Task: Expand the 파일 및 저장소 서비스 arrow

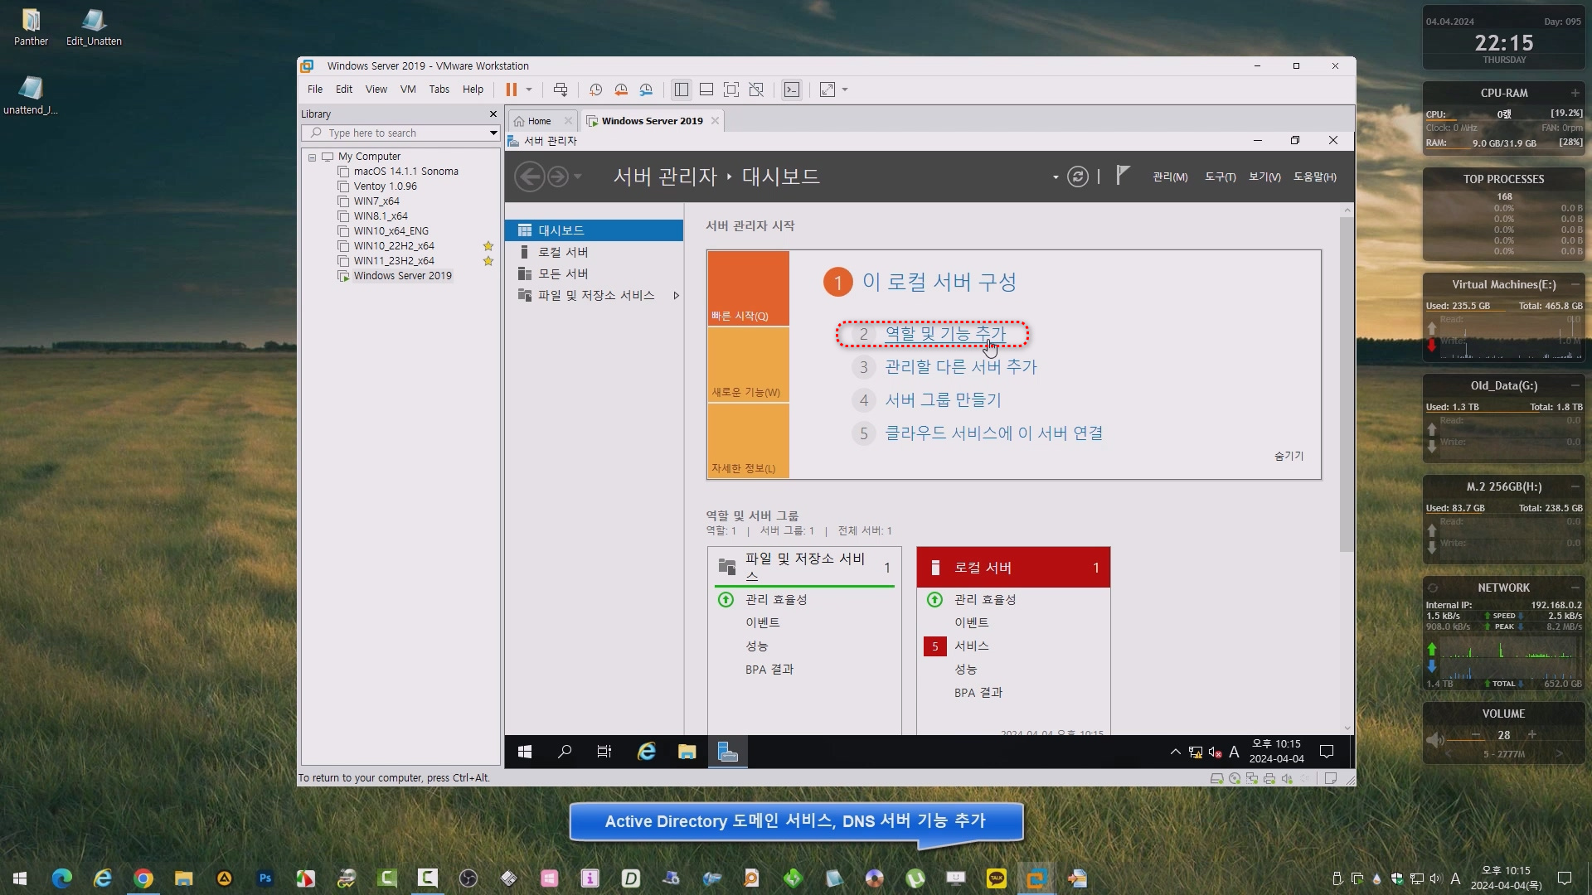Action: click(x=677, y=296)
